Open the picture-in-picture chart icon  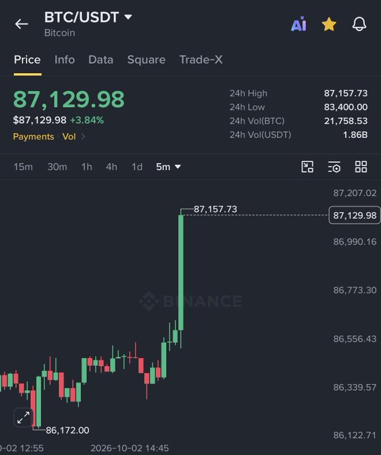click(x=307, y=167)
